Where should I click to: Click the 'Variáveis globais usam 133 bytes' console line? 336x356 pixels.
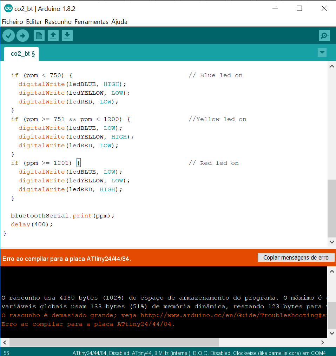click(164, 307)
